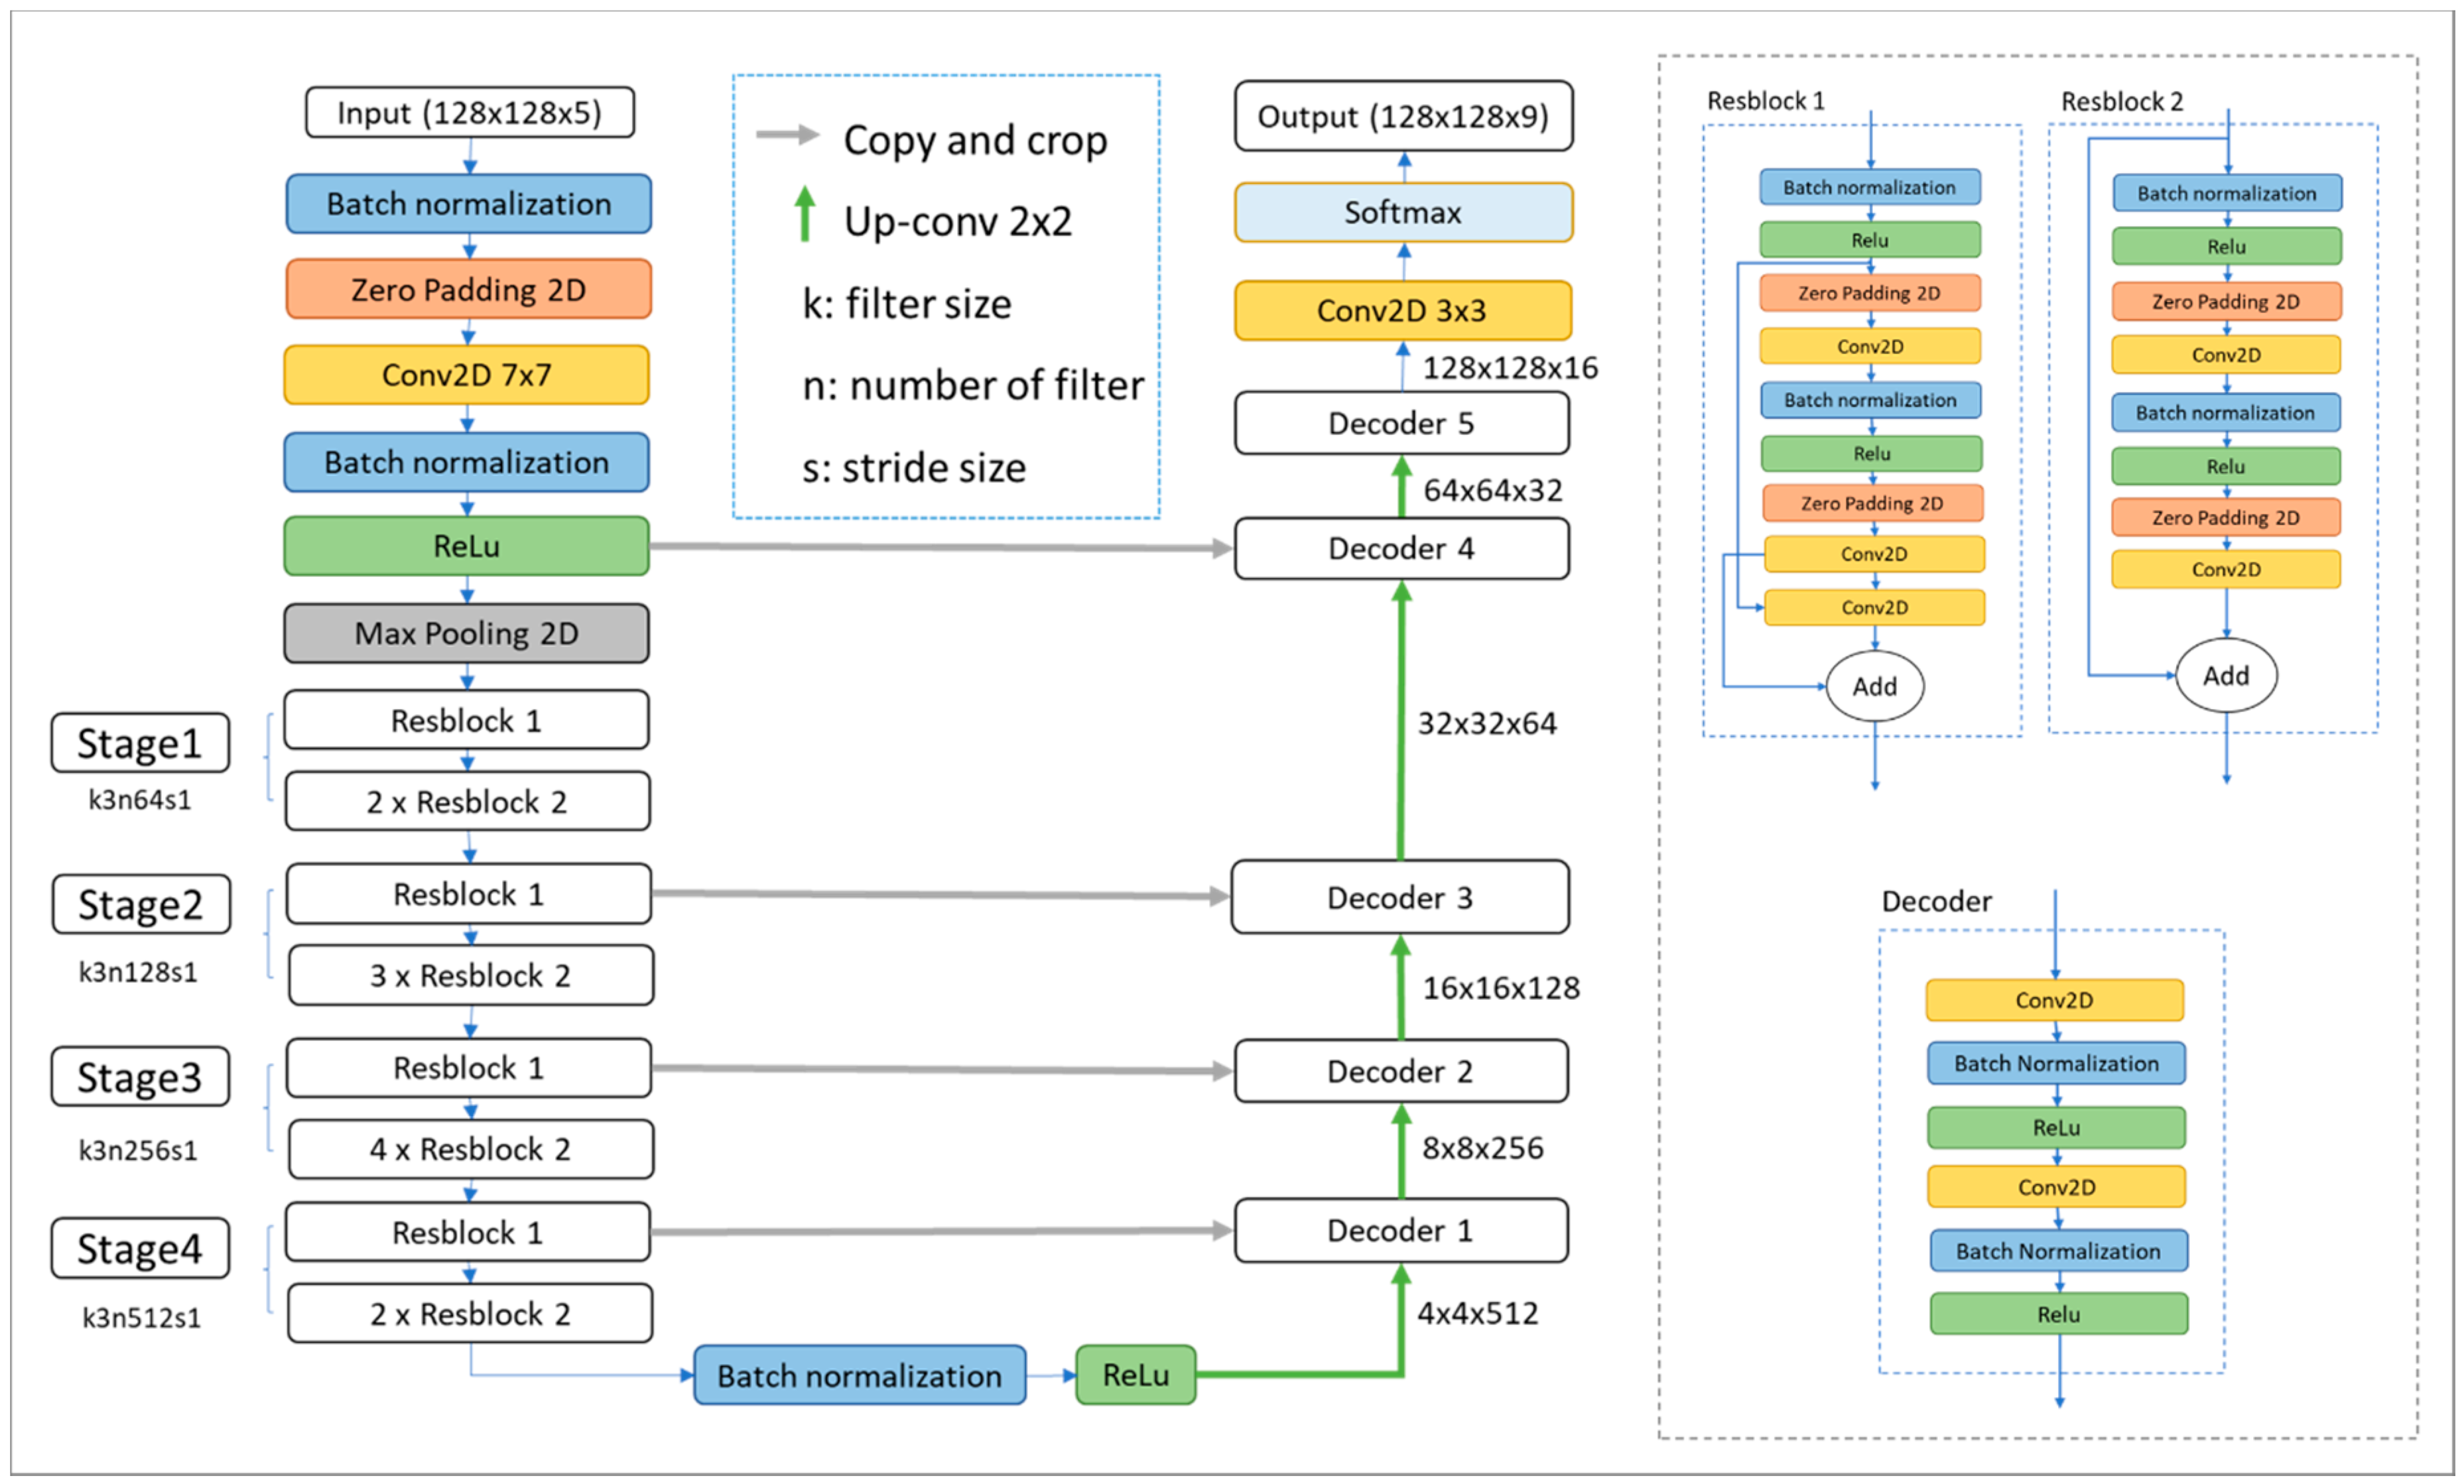The width and height of the screenshot is (2464, 1484).
Task: Click the green Up-conv arrow in legend
Action: coord(805,215)
